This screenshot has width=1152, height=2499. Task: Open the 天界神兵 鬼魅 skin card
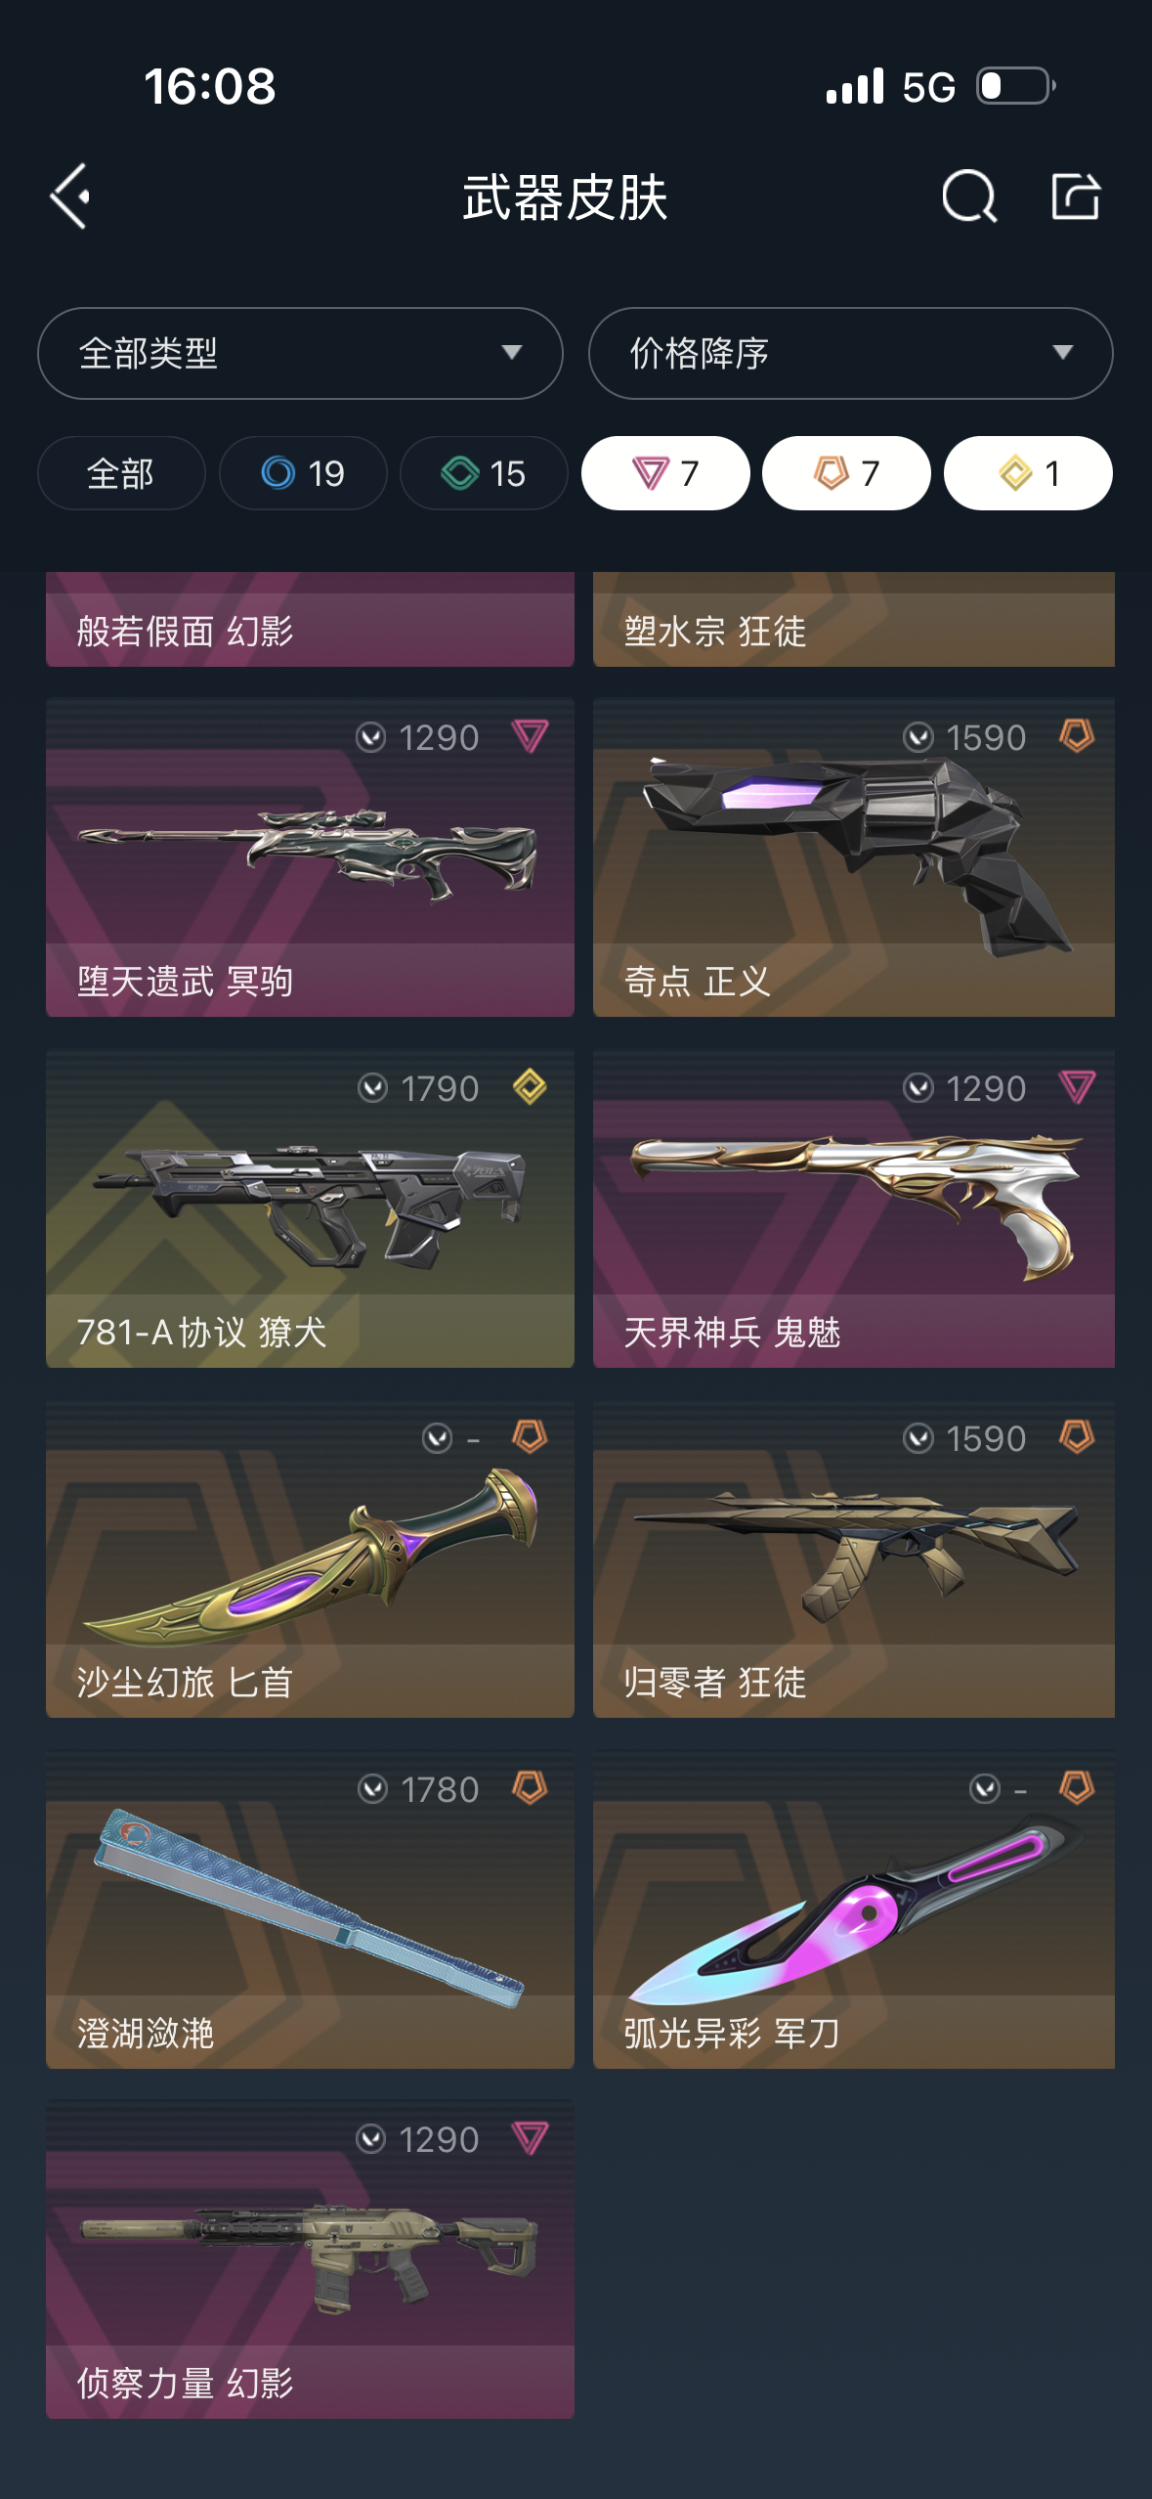click(x=854, y=1208)
